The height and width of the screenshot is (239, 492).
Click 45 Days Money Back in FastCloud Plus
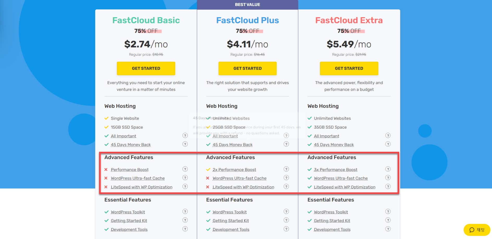pyautogui.click(x=232, y=144)
